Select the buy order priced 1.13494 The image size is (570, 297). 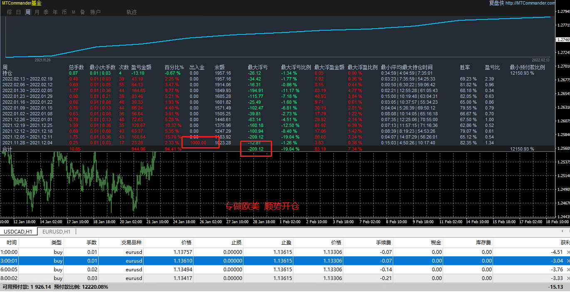285,270
